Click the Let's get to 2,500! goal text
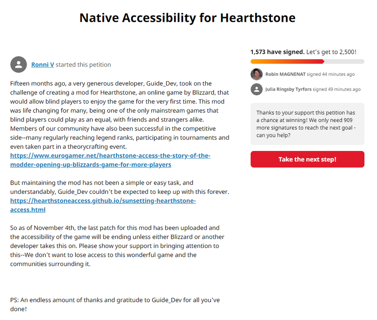The width and height of the screenshot is (377, 320). (331, 52)
